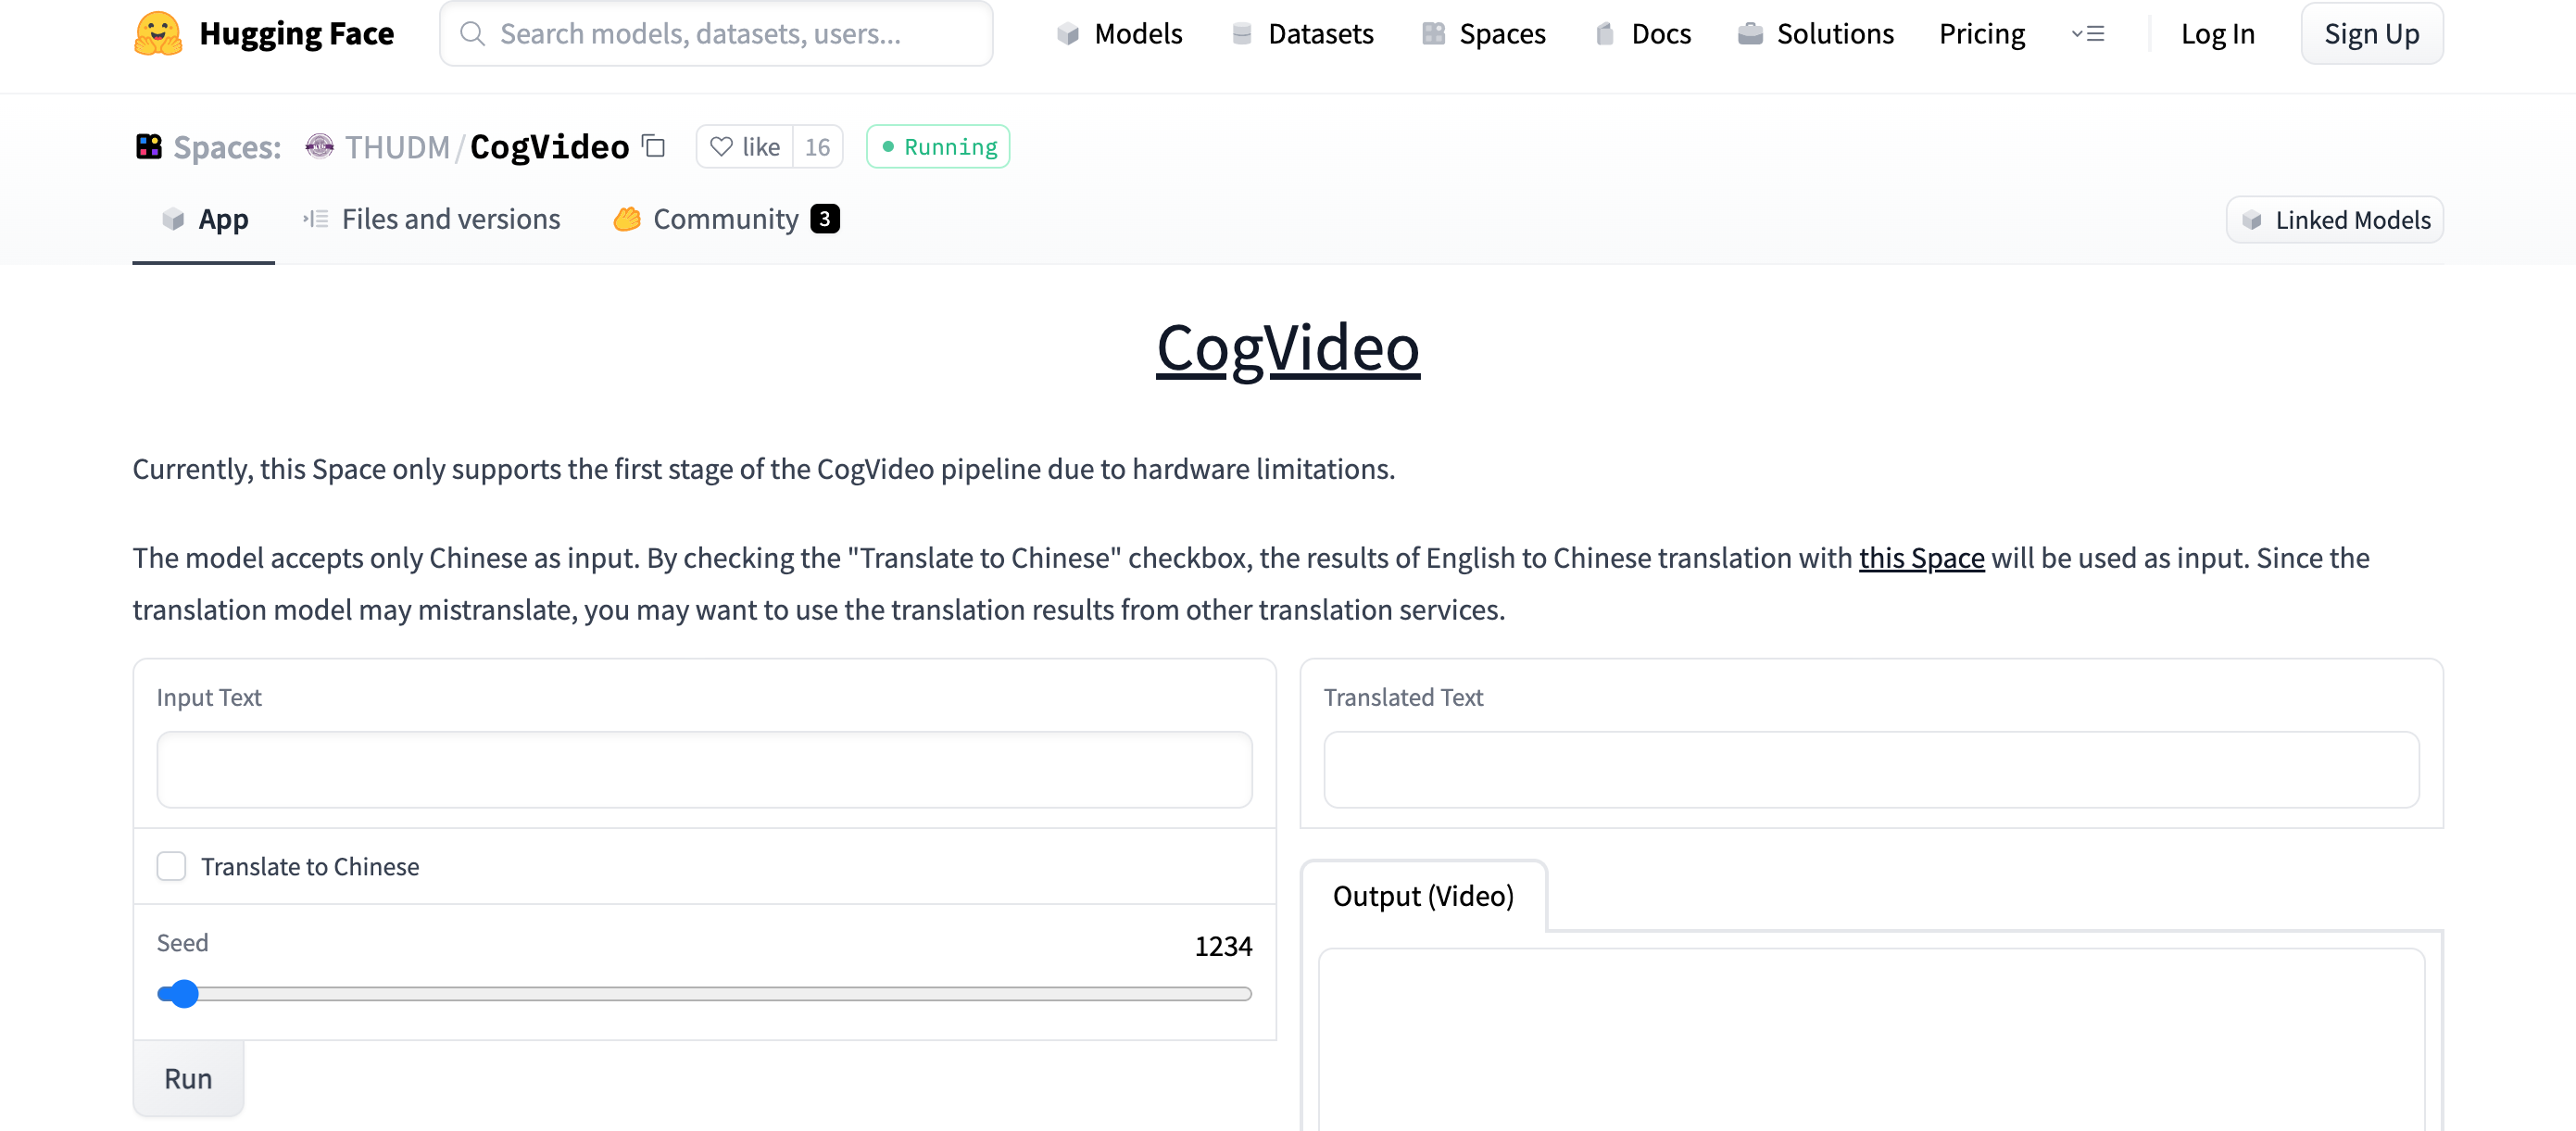
Task: Click the Run button
Action: [188, 1078]
